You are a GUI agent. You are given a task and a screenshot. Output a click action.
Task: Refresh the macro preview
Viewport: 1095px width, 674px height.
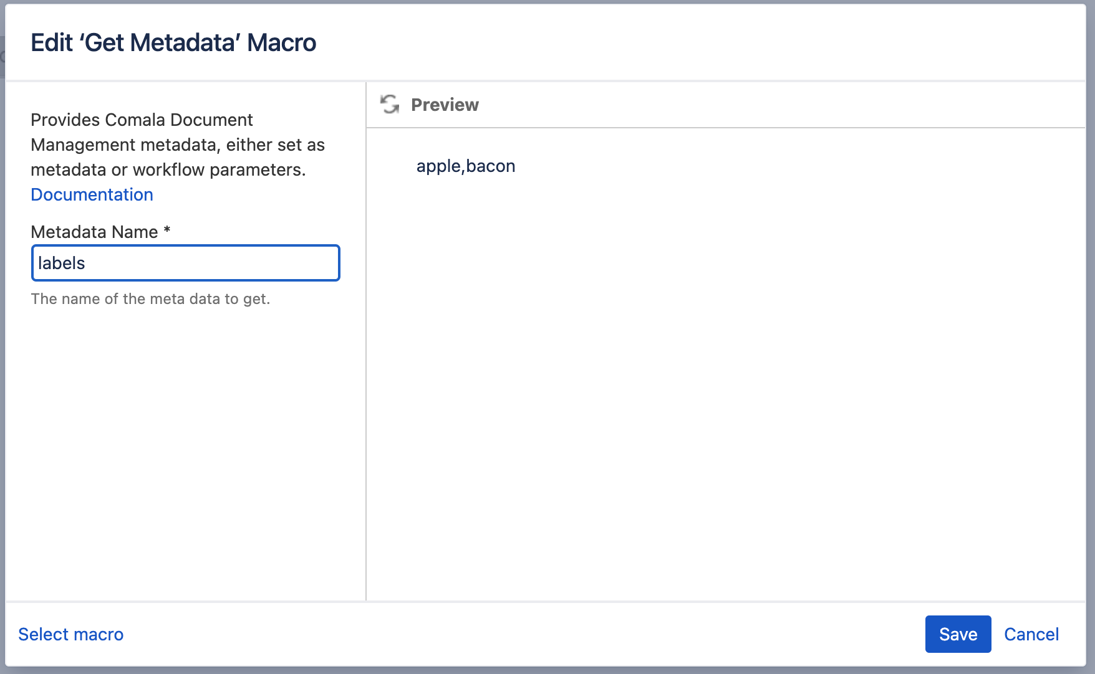coord(390,105)
